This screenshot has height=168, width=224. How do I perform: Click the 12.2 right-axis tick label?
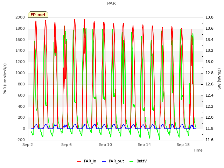pos(209,106)
